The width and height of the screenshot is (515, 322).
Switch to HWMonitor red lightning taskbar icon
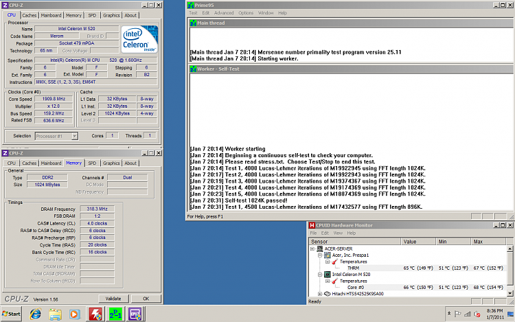point(95,314)
